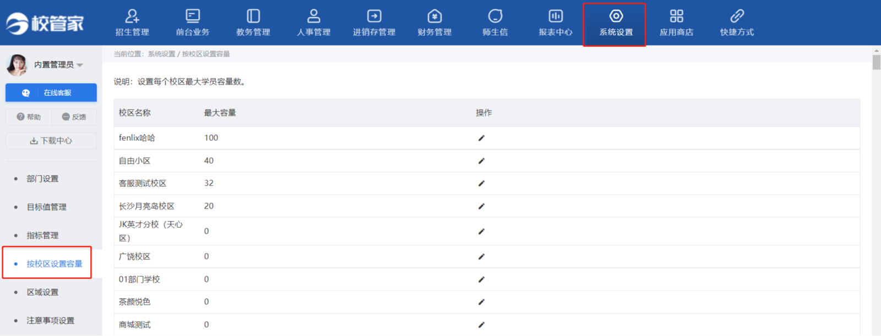The height and width of the screenshot is (336, 881).
Task: Select 部门设置 in the sidebar
Action: click(x=42, y=179)
